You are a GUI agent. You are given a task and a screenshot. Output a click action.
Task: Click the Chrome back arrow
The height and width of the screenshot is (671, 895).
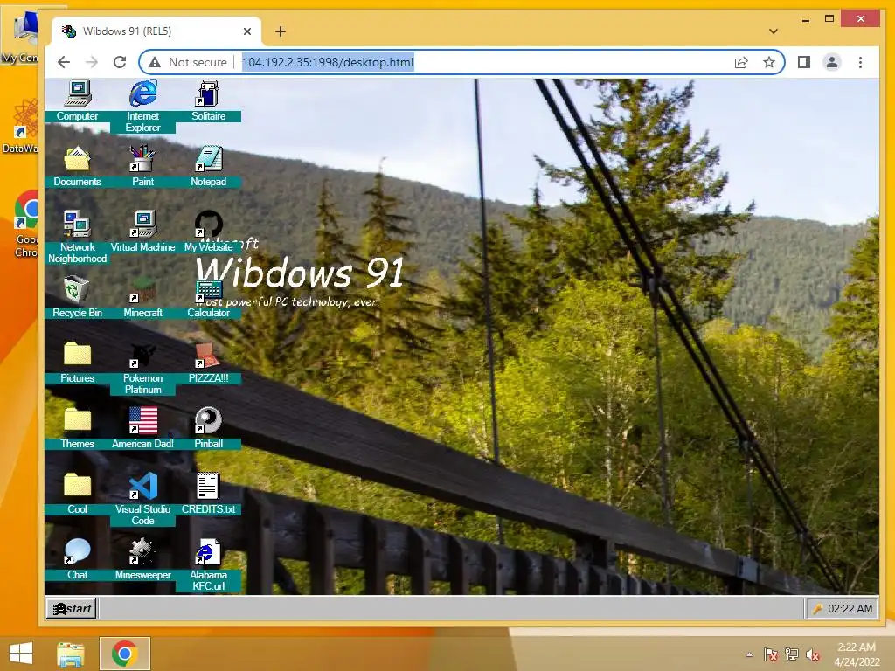coord(64,62)
